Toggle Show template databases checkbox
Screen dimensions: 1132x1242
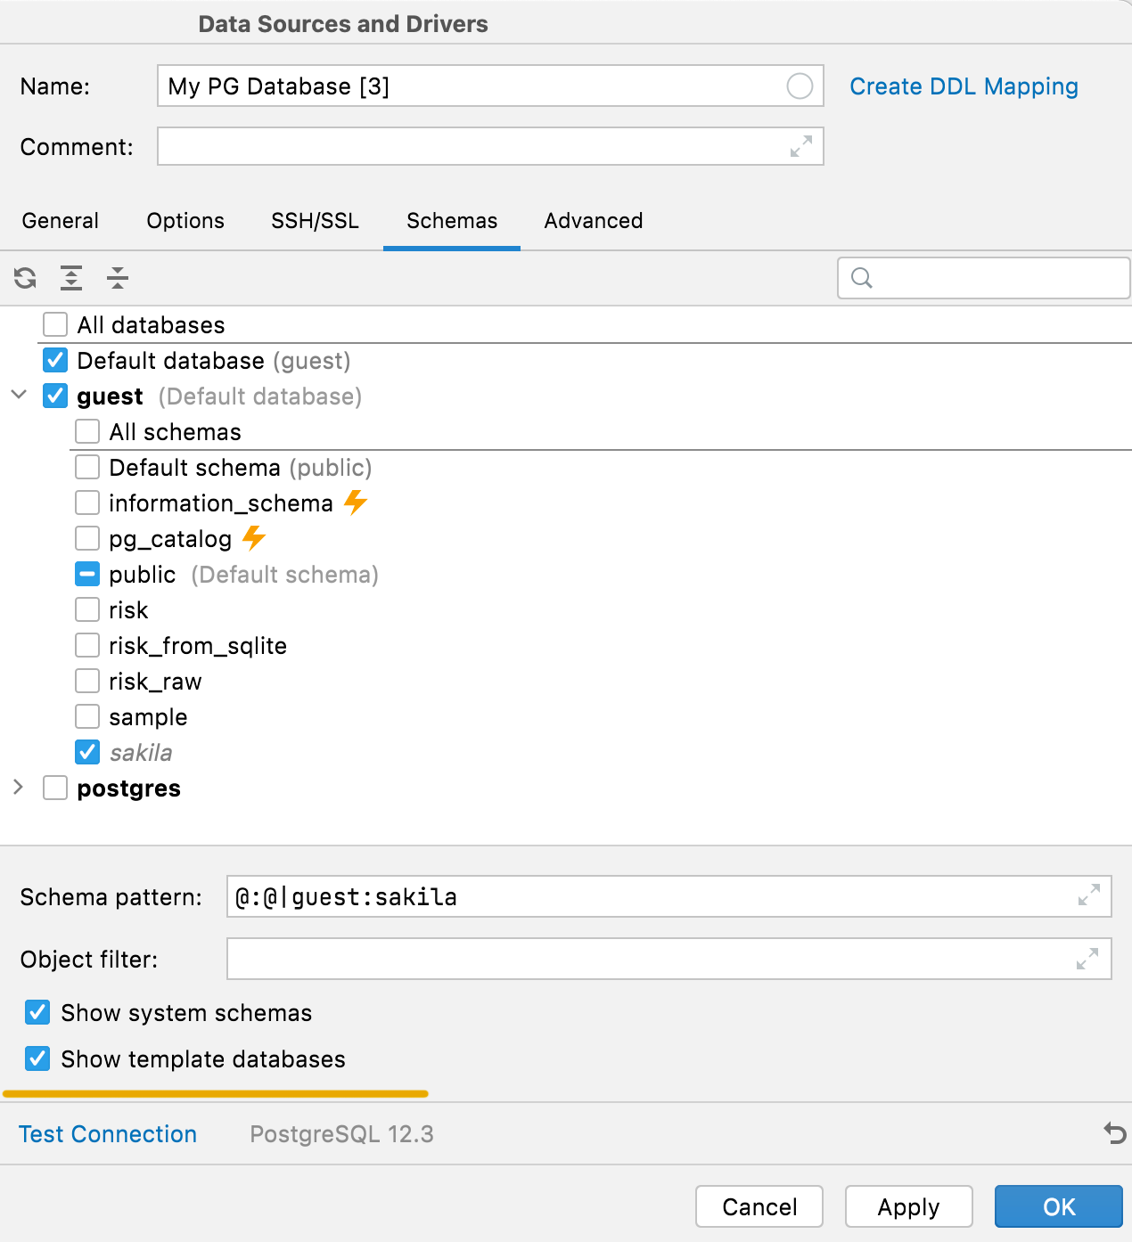[37, 1058]
